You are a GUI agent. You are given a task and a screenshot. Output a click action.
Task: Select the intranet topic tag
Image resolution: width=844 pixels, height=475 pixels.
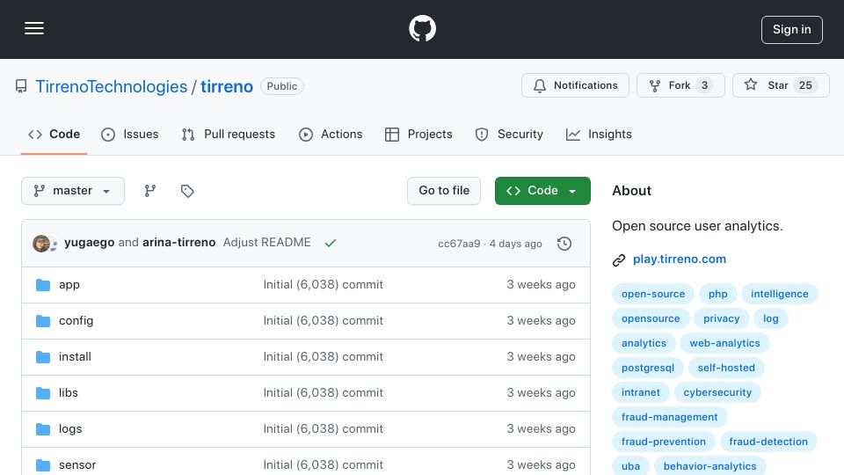(x=641, y=393)
